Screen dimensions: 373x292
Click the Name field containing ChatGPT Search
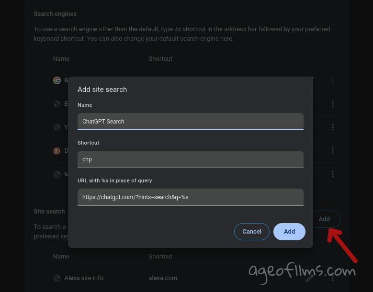[x=190, y=122]
